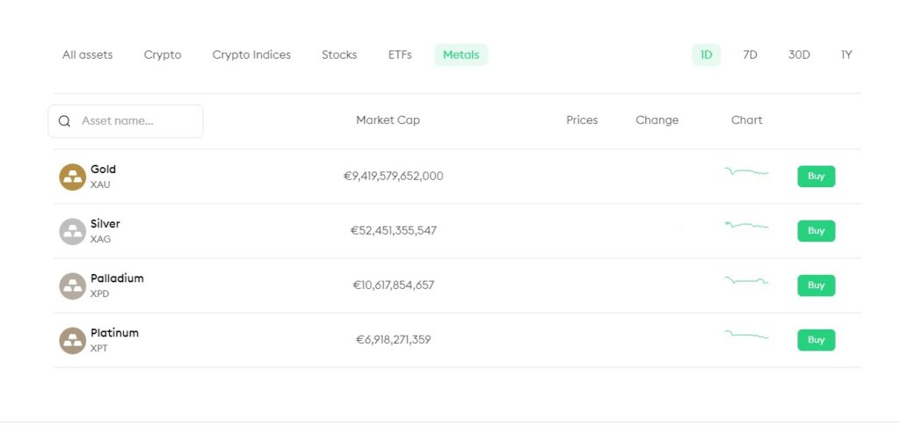Show the All assets tab
This screenshot has width=900, height=427.
click(x=87, y=55)
